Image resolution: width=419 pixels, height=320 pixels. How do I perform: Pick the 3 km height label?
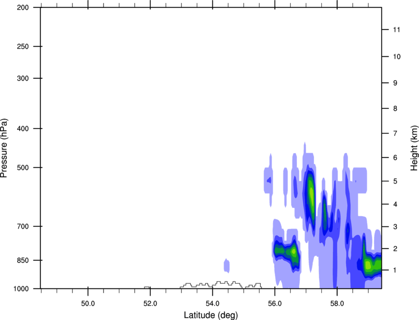pyautogui.click(x=395, y=227)
